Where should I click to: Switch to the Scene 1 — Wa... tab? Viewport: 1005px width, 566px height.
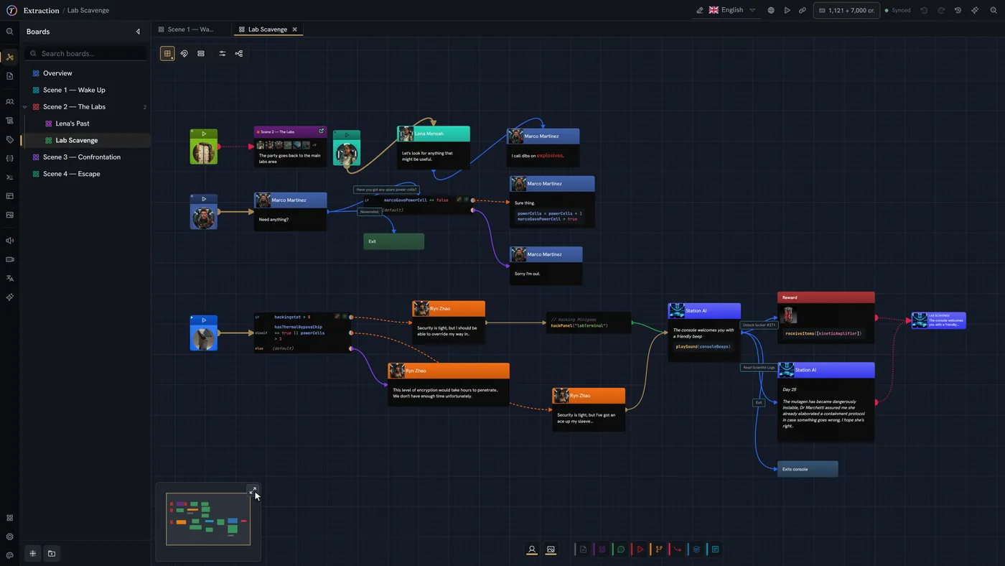click(x=192, y=29)
